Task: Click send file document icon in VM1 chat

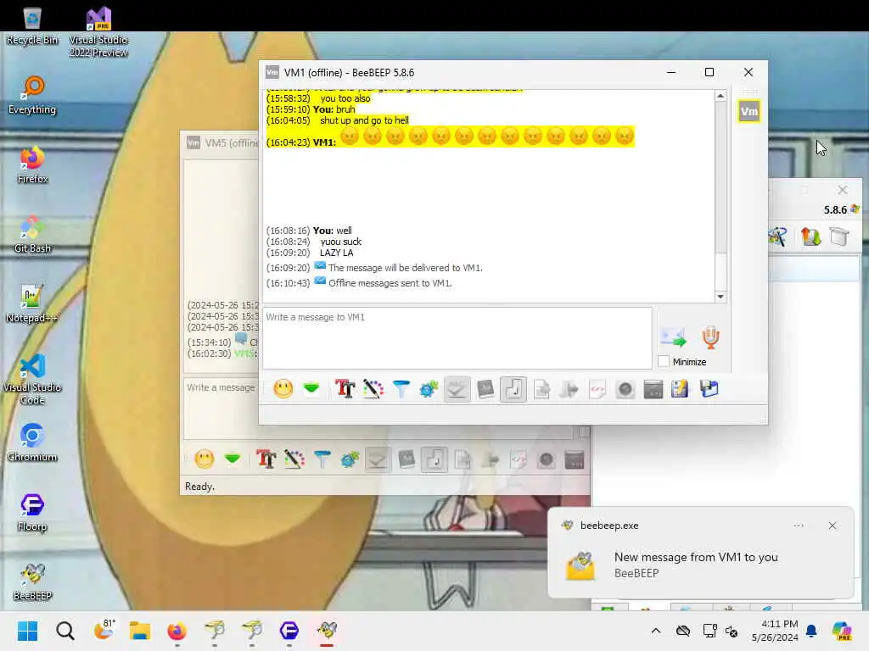Action: point(541,388)
